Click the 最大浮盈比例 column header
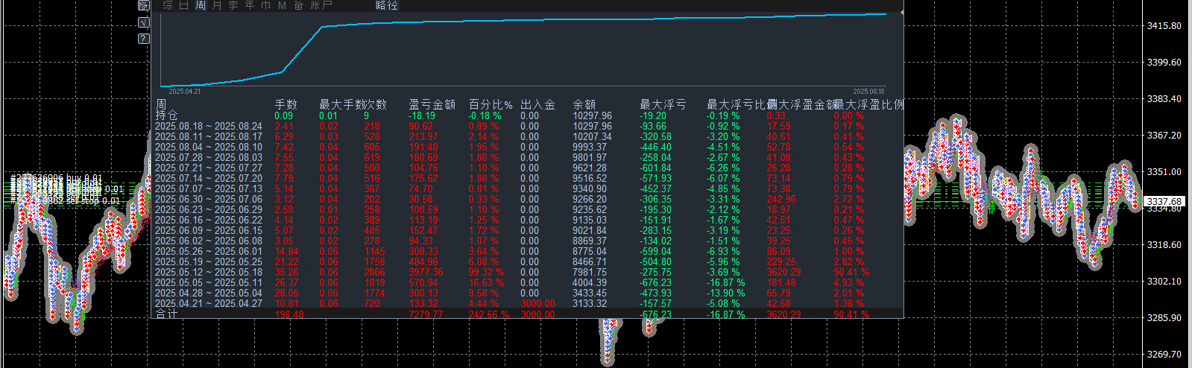 point(868,105)
